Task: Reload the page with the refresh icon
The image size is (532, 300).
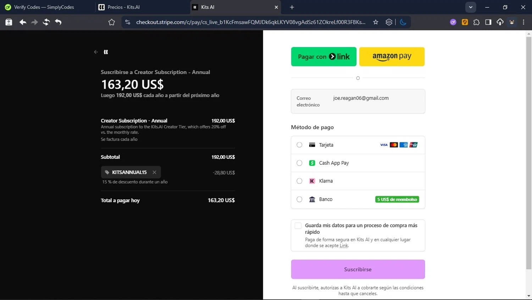Action: (46, 22)
